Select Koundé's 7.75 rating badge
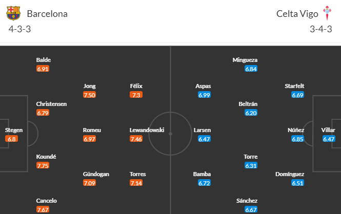The height and width of the screenshot is (214, 341). click(x=43, y=165)
